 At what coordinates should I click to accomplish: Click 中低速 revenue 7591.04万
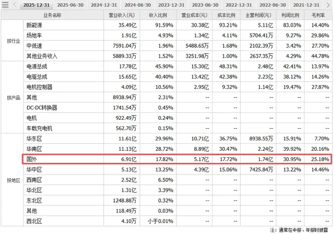click(x=124, y=46)
